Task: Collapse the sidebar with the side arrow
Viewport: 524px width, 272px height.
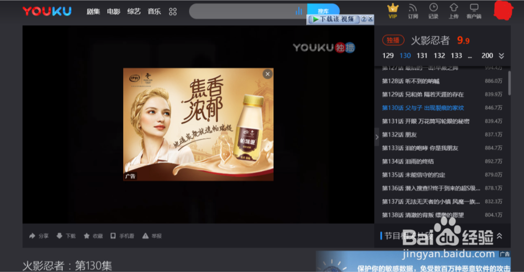Action: (x=377, y=137)
